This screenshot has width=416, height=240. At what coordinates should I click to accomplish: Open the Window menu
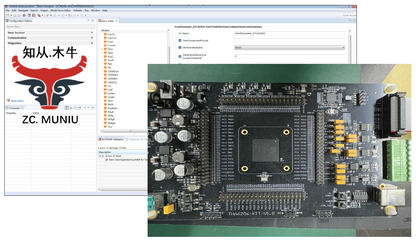(96, 10)
